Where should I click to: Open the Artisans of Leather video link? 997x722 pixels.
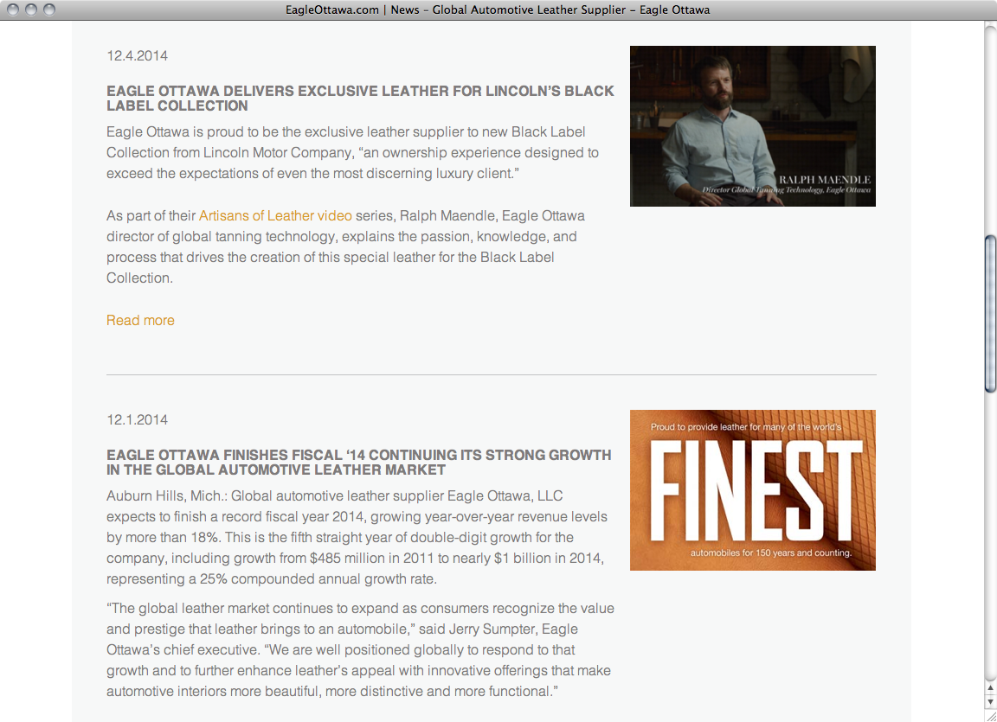[275, 216]
